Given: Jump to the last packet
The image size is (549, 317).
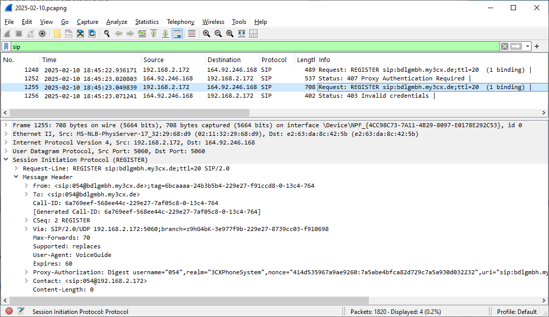Looking at the screenshot, I should (165, 34).
